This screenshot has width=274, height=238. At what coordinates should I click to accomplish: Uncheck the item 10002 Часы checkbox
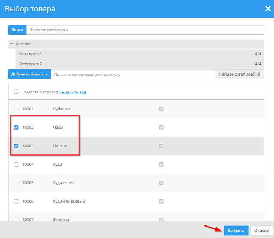tap(16, 127)
